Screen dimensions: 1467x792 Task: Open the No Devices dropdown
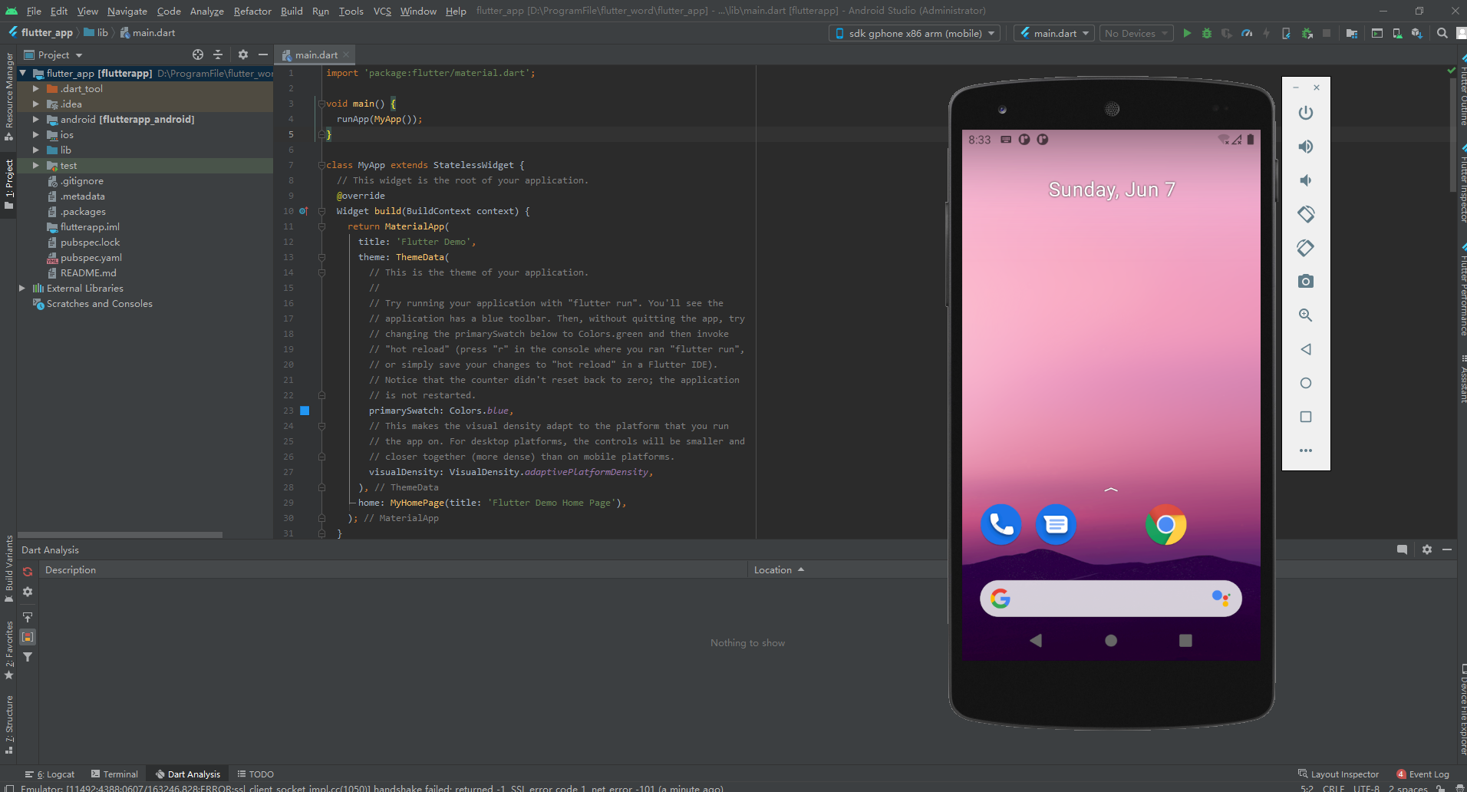click(1136, 33)
